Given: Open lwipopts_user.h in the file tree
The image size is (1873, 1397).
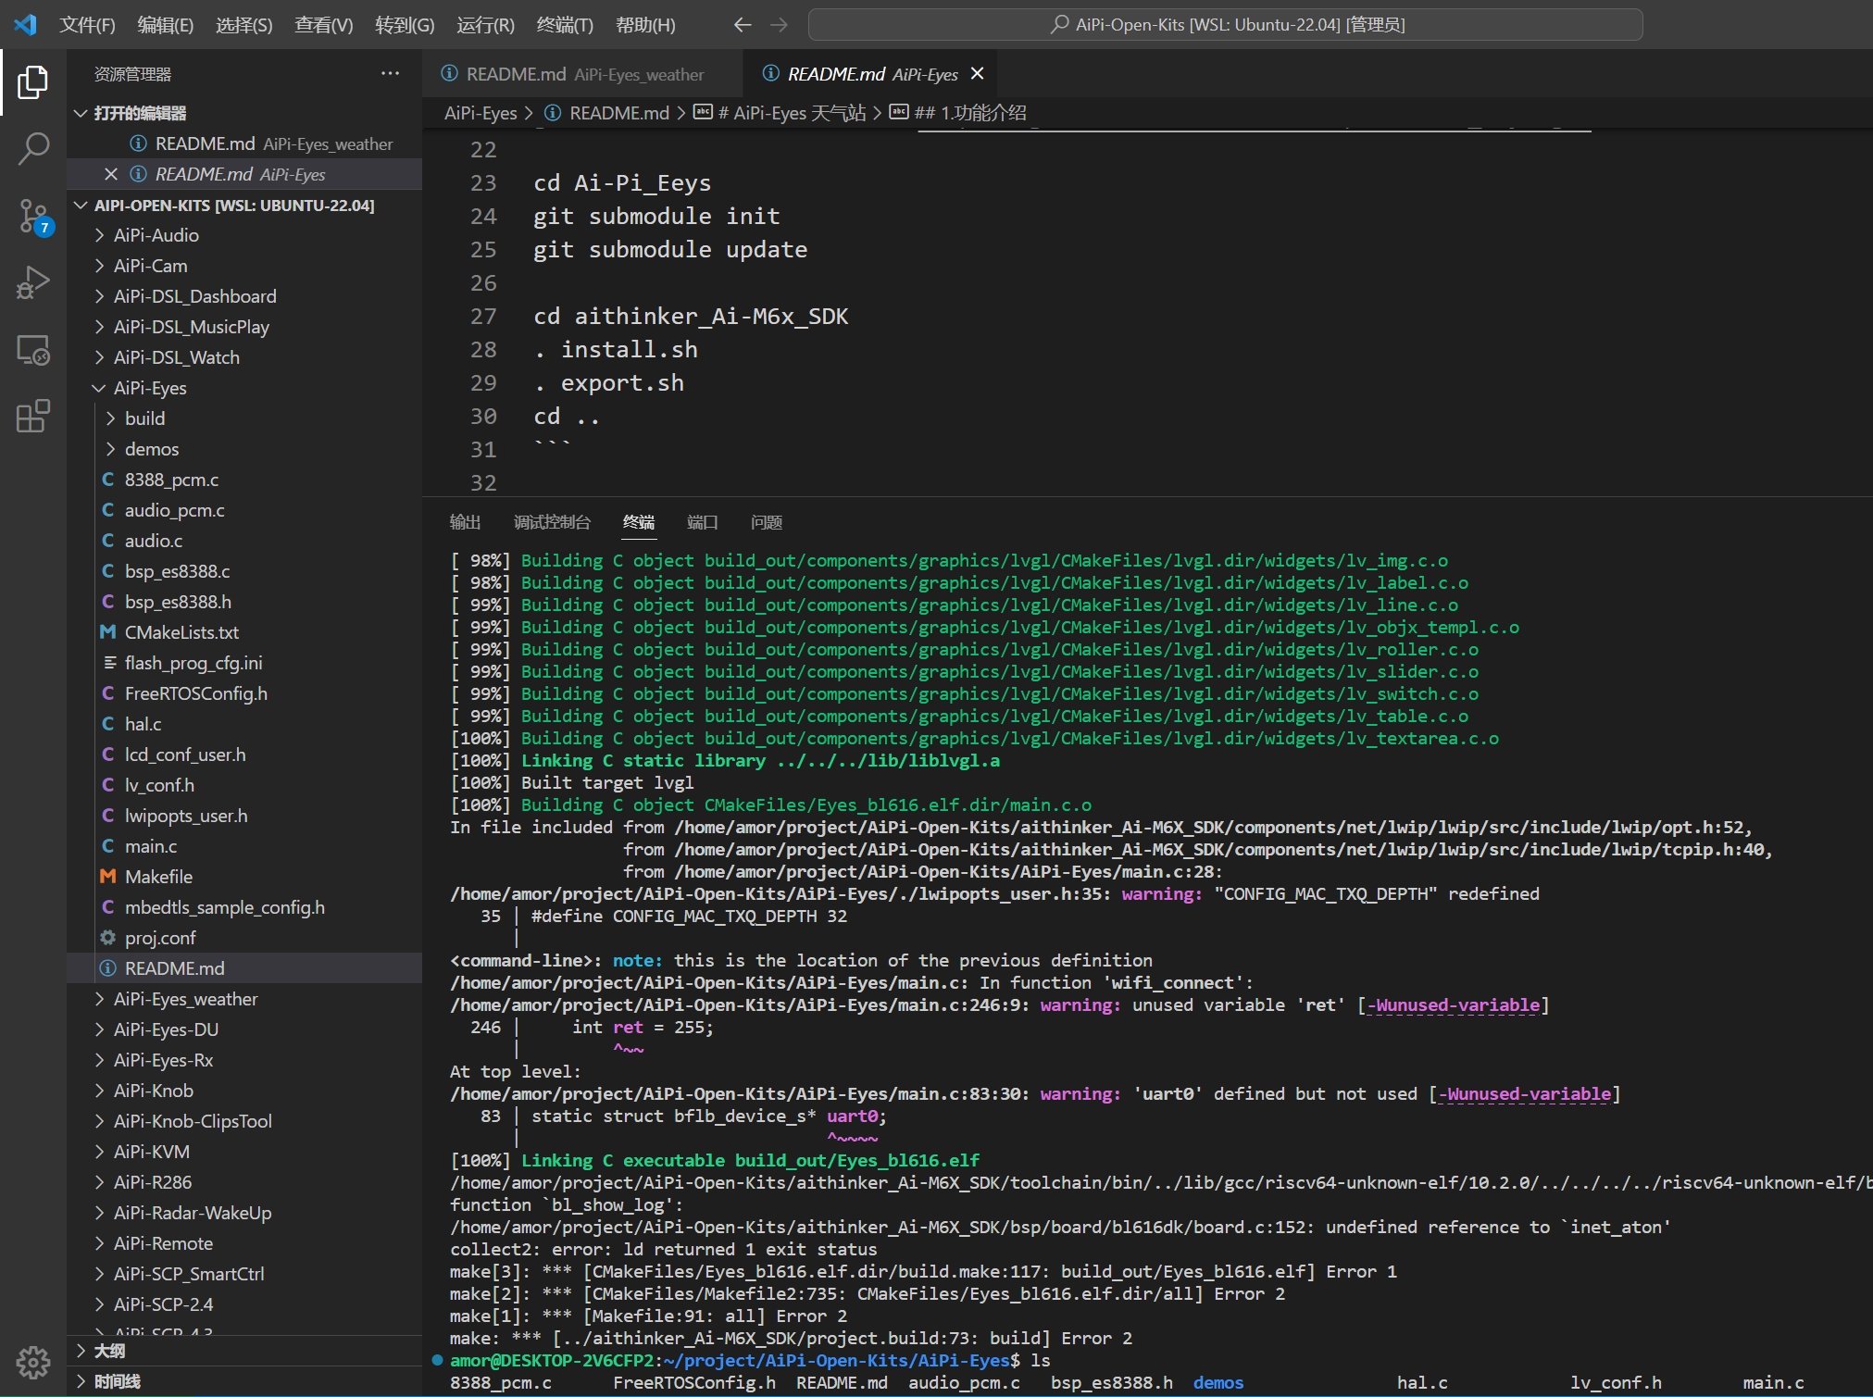Looking at the screenshot, I should (x=244, y=816).
